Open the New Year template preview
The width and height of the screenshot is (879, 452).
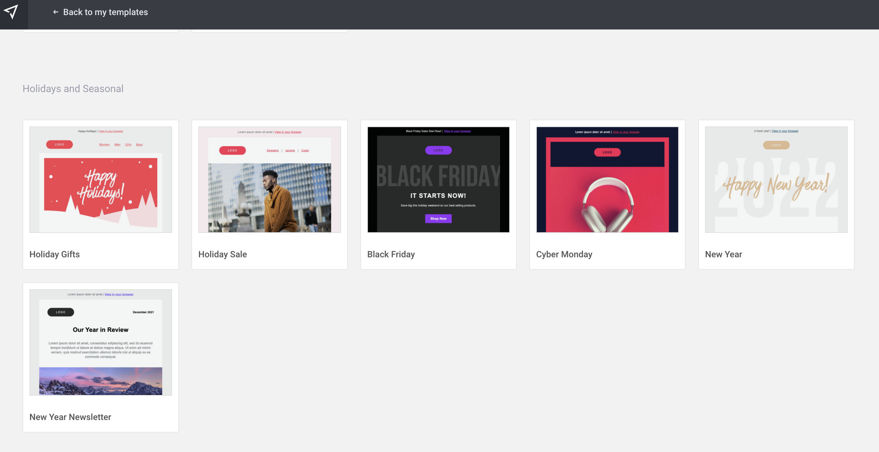pyautogui.click(x=776, y=179)
